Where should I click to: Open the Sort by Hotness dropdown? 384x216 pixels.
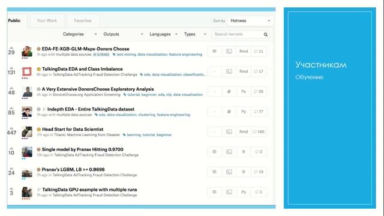pyautogui.click(x=250, y=21)
